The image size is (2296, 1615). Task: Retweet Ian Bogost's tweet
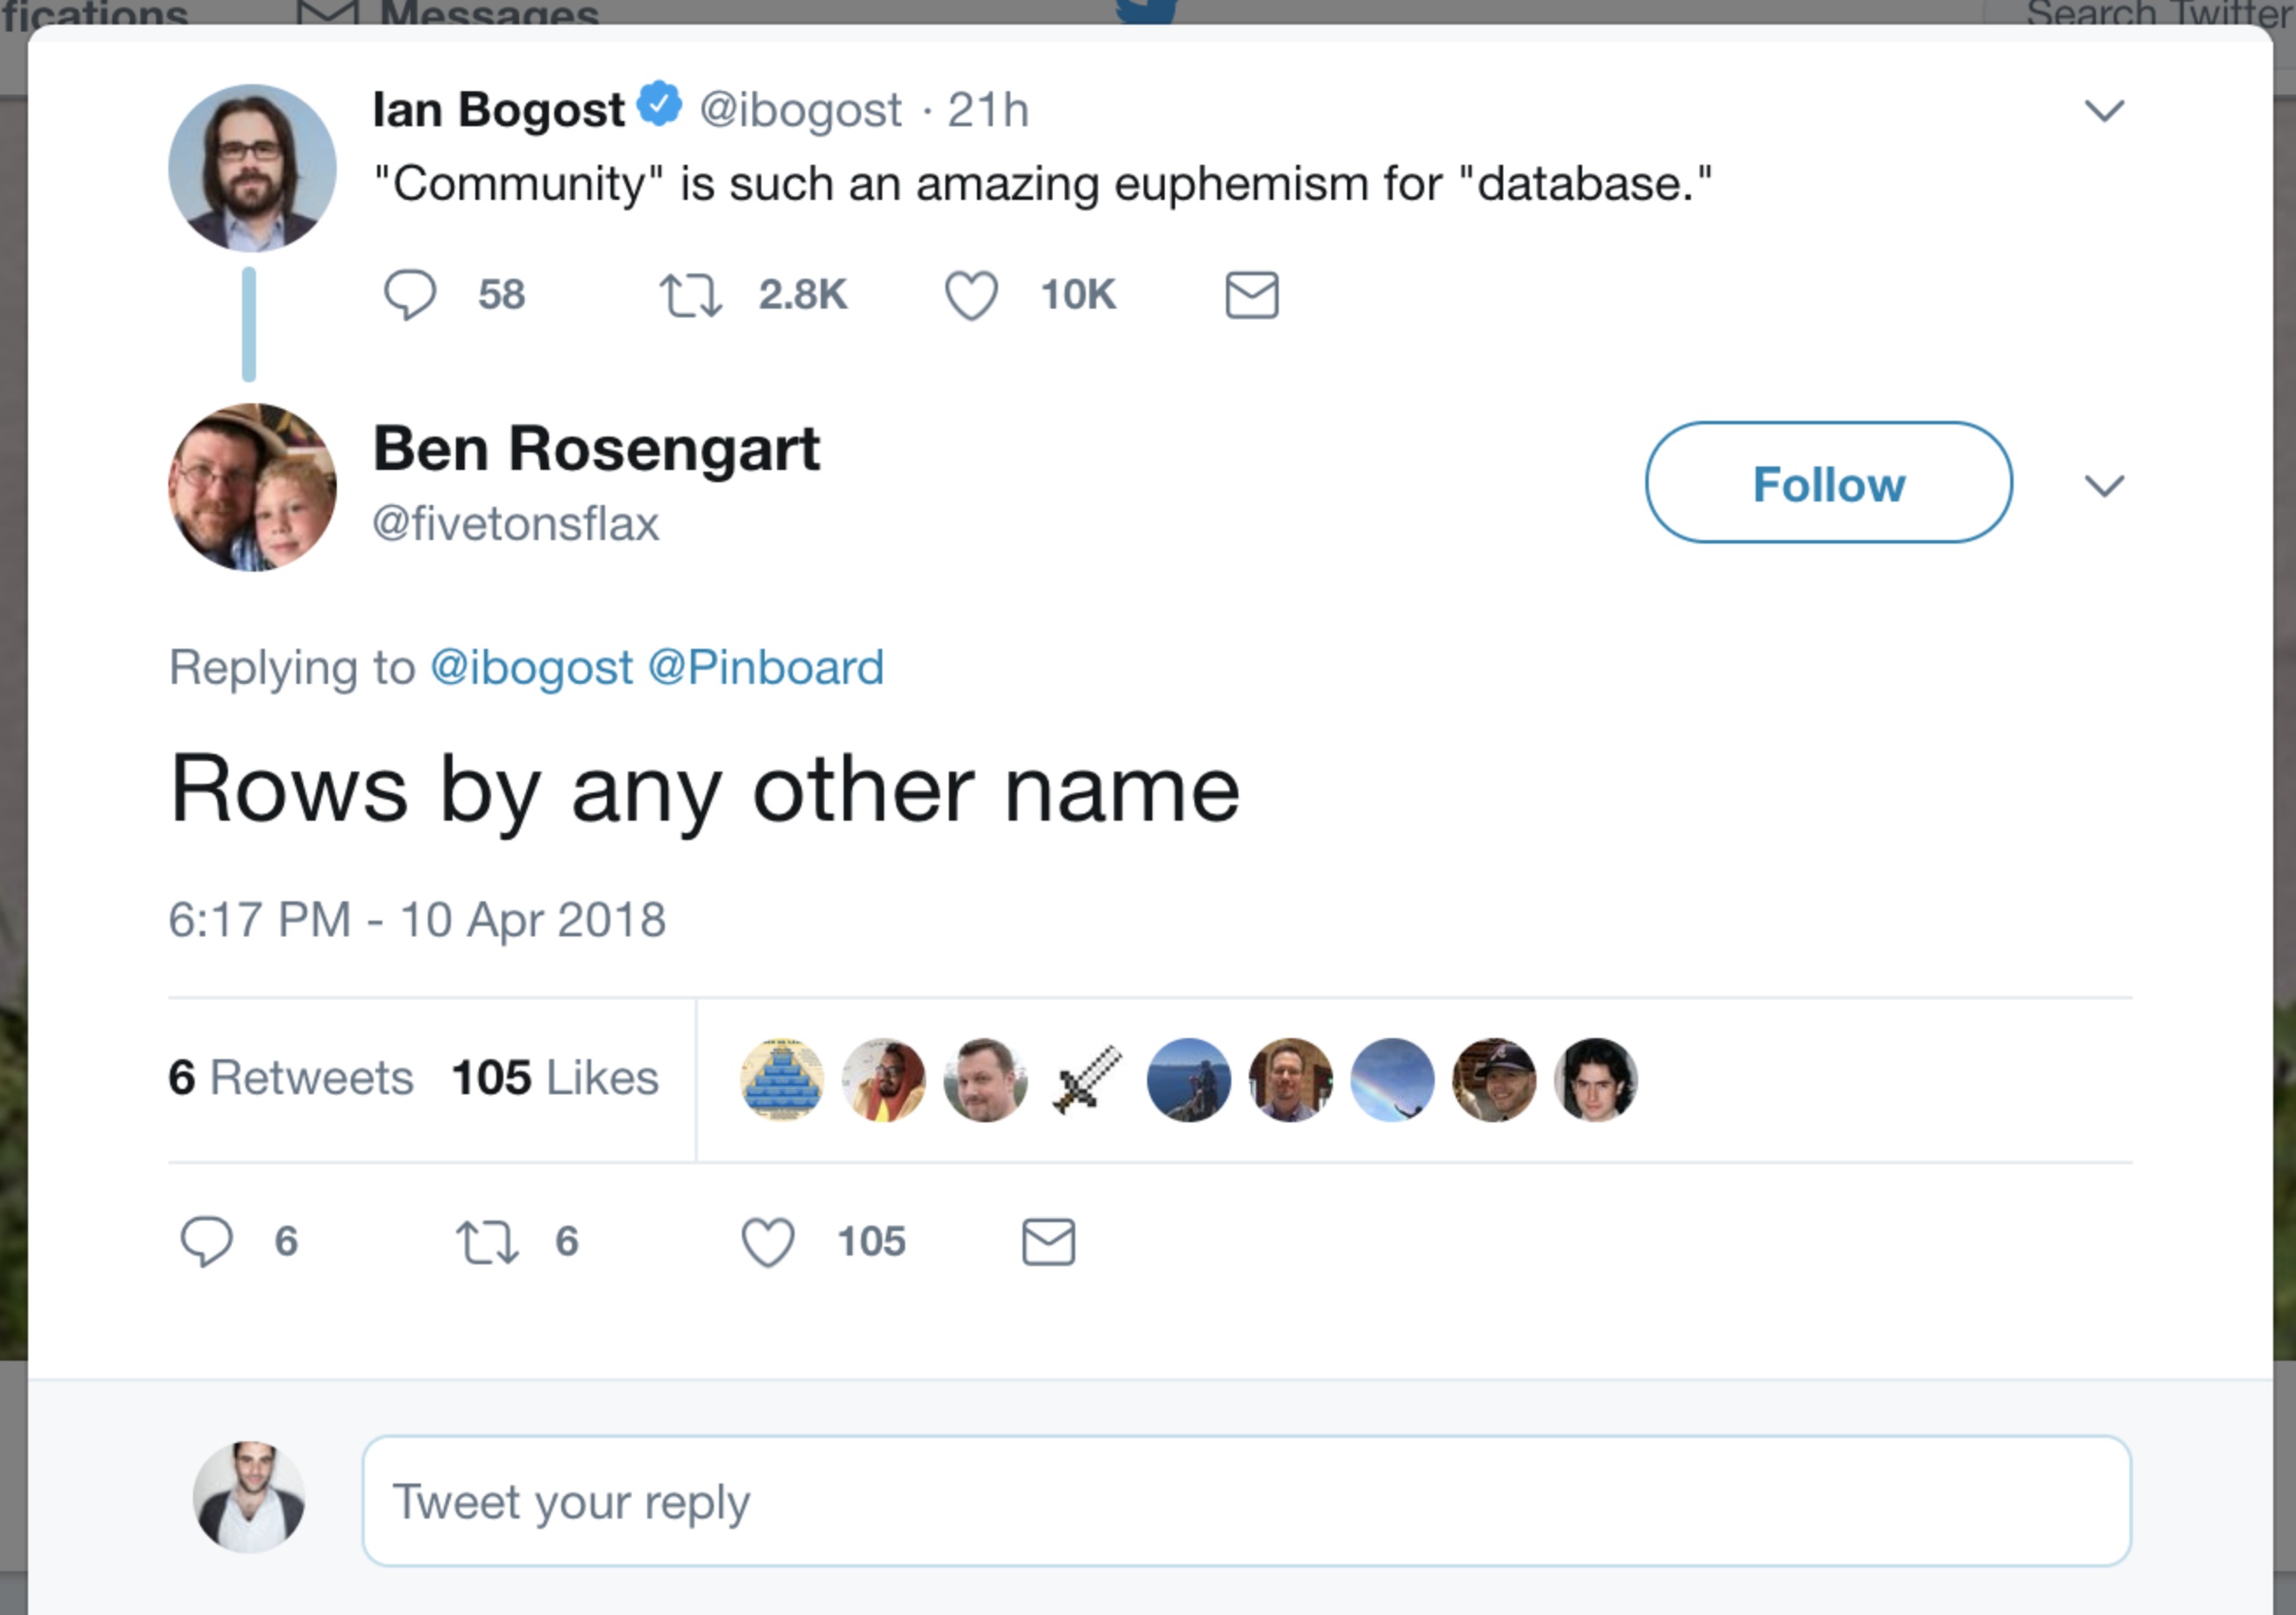[x=690, y=296]
